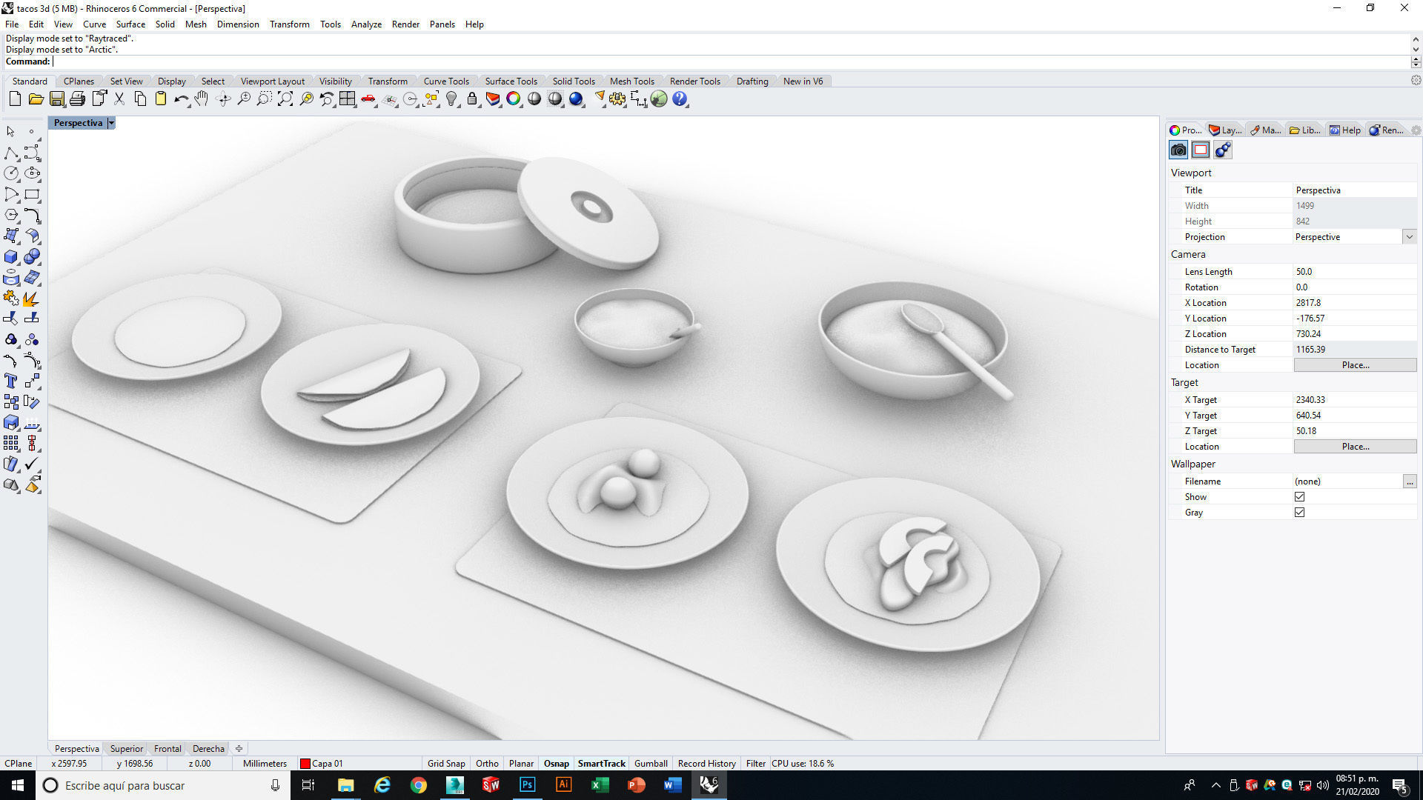Open the four-viewport layout icon

348,99
